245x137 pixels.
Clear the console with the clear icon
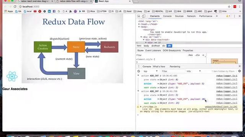[139, 71]
